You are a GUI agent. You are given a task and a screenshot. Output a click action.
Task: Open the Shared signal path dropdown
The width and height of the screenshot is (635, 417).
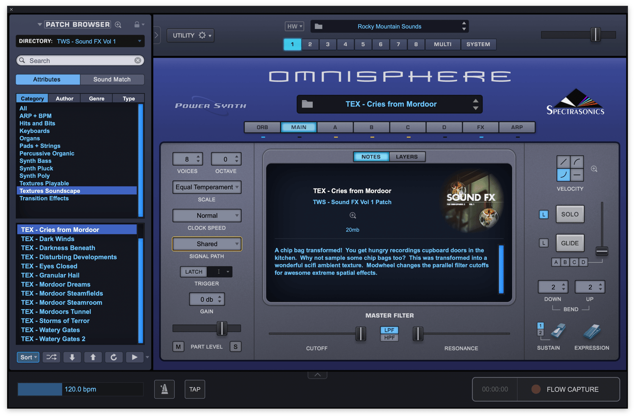pos(207,244)
